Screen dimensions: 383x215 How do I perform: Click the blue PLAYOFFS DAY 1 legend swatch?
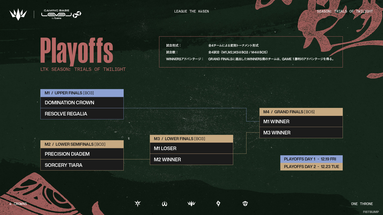[311, 159]
